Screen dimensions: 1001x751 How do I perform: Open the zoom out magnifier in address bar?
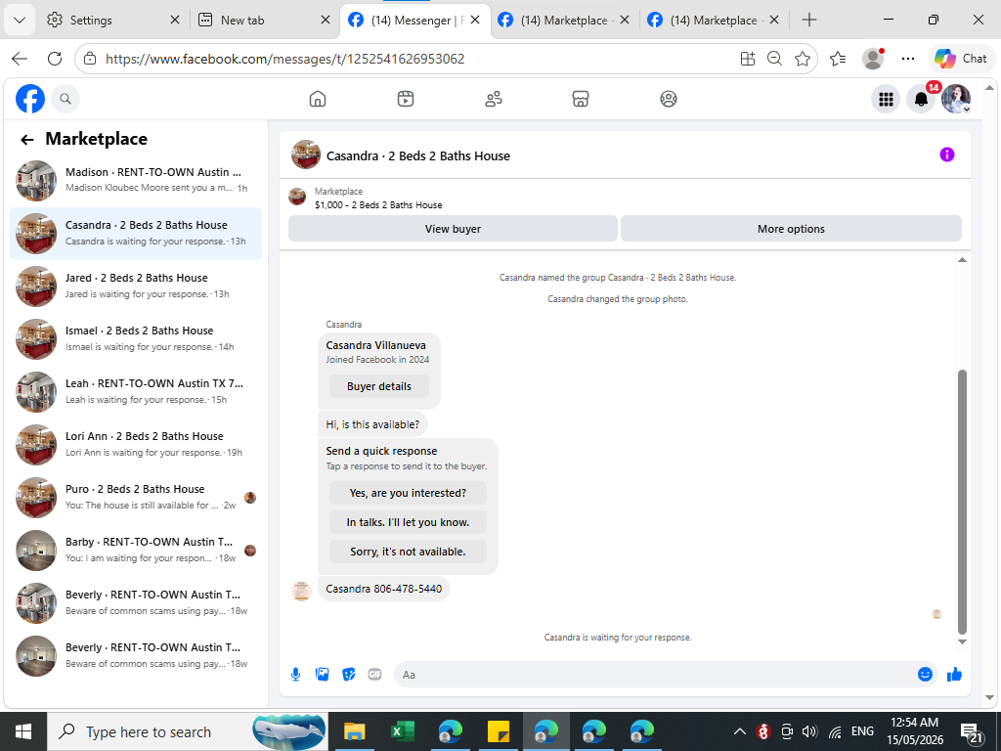tap(774, 59)
